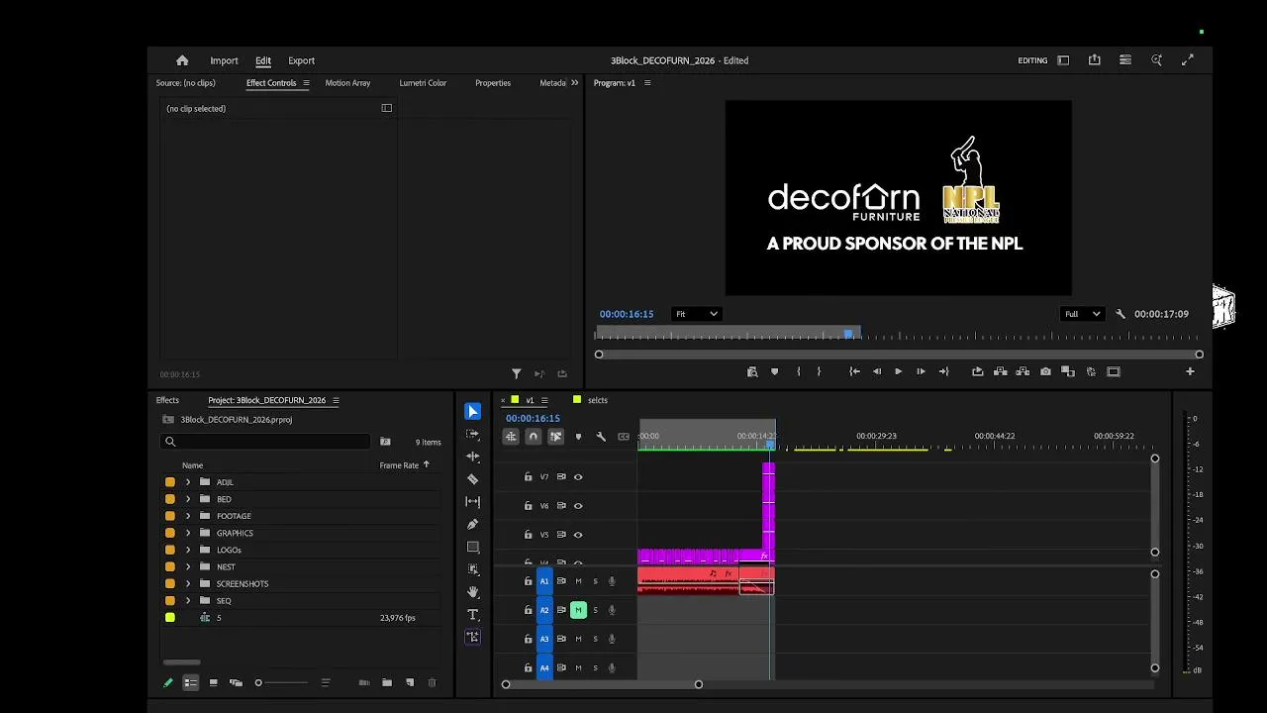
Task: Select the Slip tool
Action: (473, 502)
